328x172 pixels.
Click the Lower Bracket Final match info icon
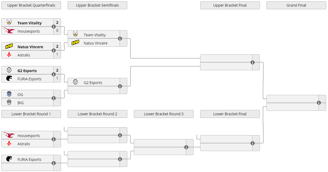click(x=252, y=143)
